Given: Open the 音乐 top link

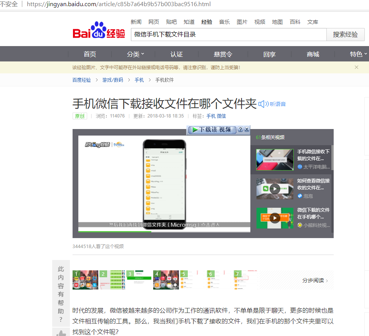Looking at the screenshot, I should click(224, 22).
